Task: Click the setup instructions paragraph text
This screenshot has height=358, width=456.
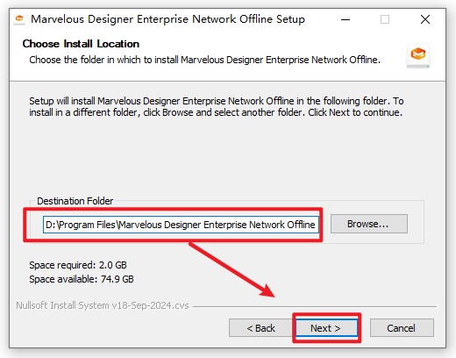Action: pos(217,107)
